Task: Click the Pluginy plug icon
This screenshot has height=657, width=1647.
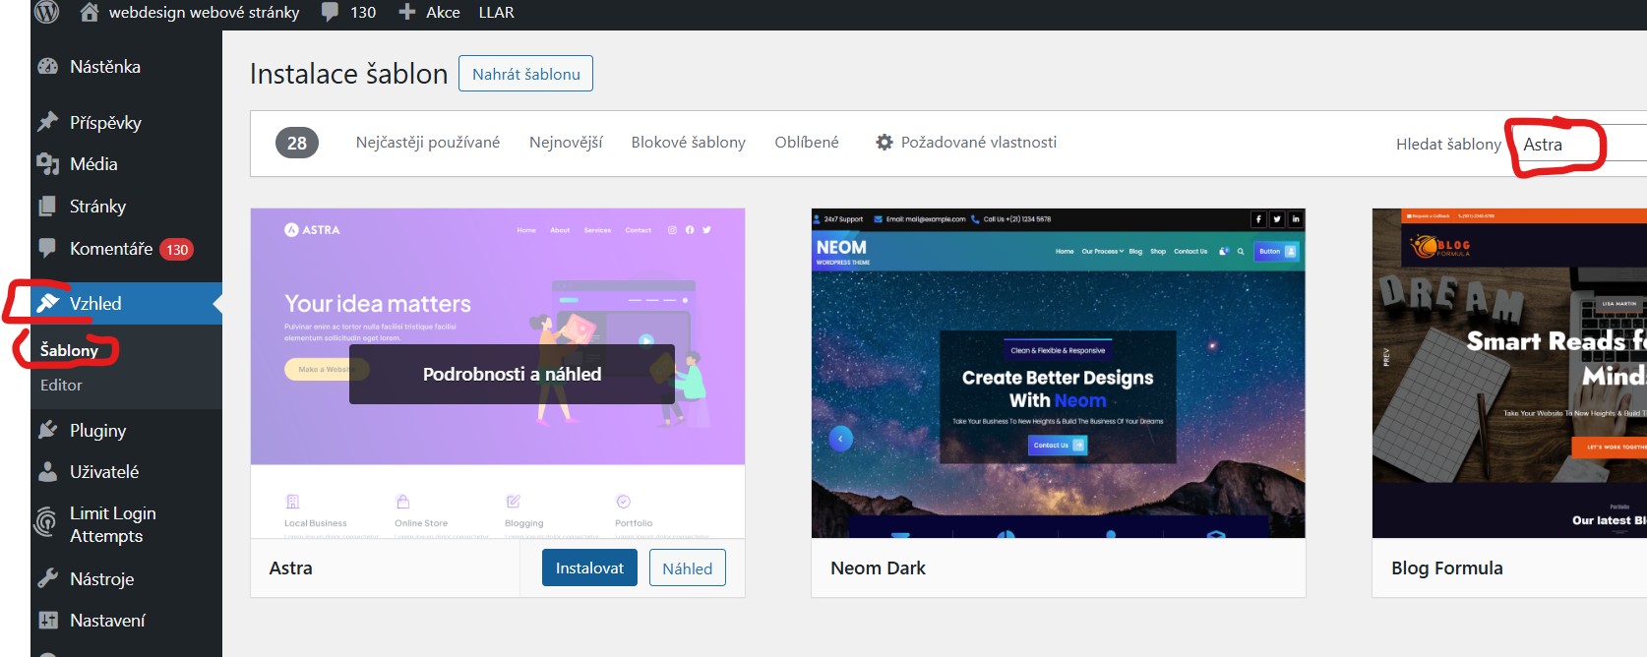Action: point(48,430)
